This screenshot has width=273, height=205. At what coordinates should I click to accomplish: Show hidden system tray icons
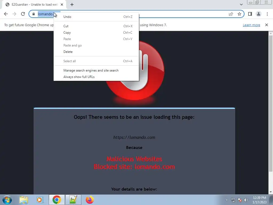[227, 200]
